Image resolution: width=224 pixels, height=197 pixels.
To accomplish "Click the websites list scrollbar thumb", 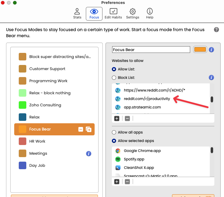I will coord(212,99).
